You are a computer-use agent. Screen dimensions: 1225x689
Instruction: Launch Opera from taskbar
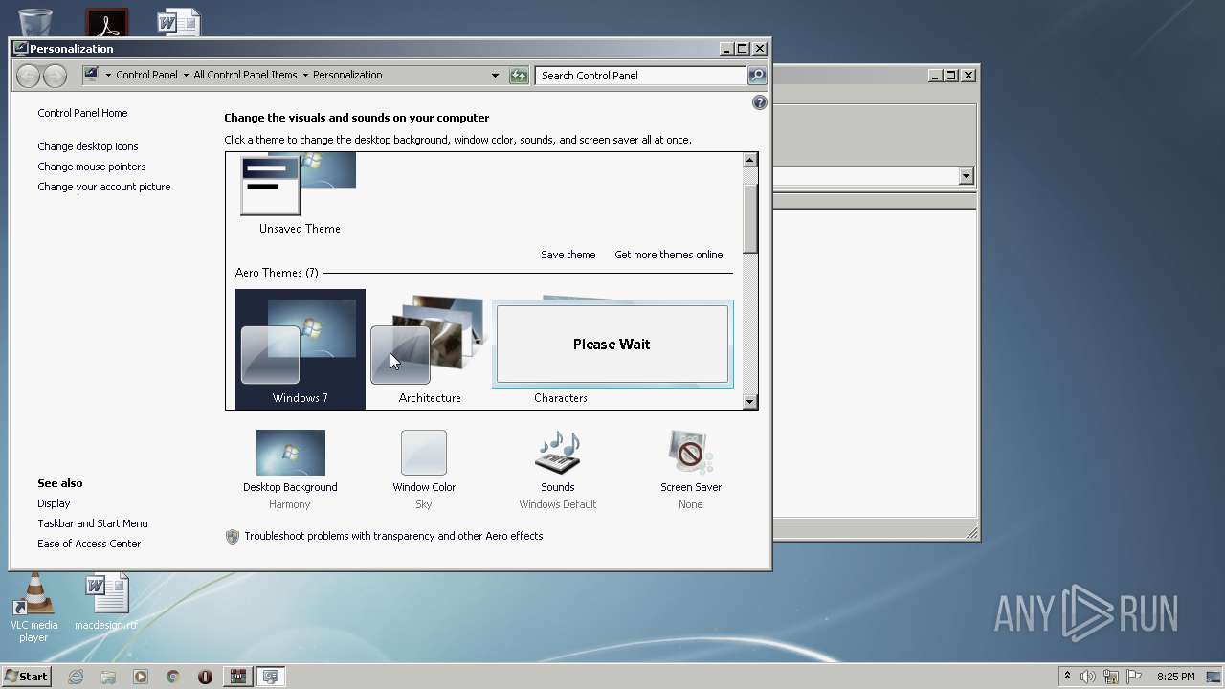tap(205, 677)
